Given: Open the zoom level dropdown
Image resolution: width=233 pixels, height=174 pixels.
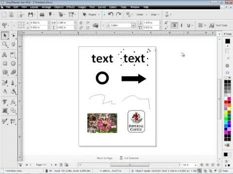Looking at the screenshot, I should click(196, 165).
